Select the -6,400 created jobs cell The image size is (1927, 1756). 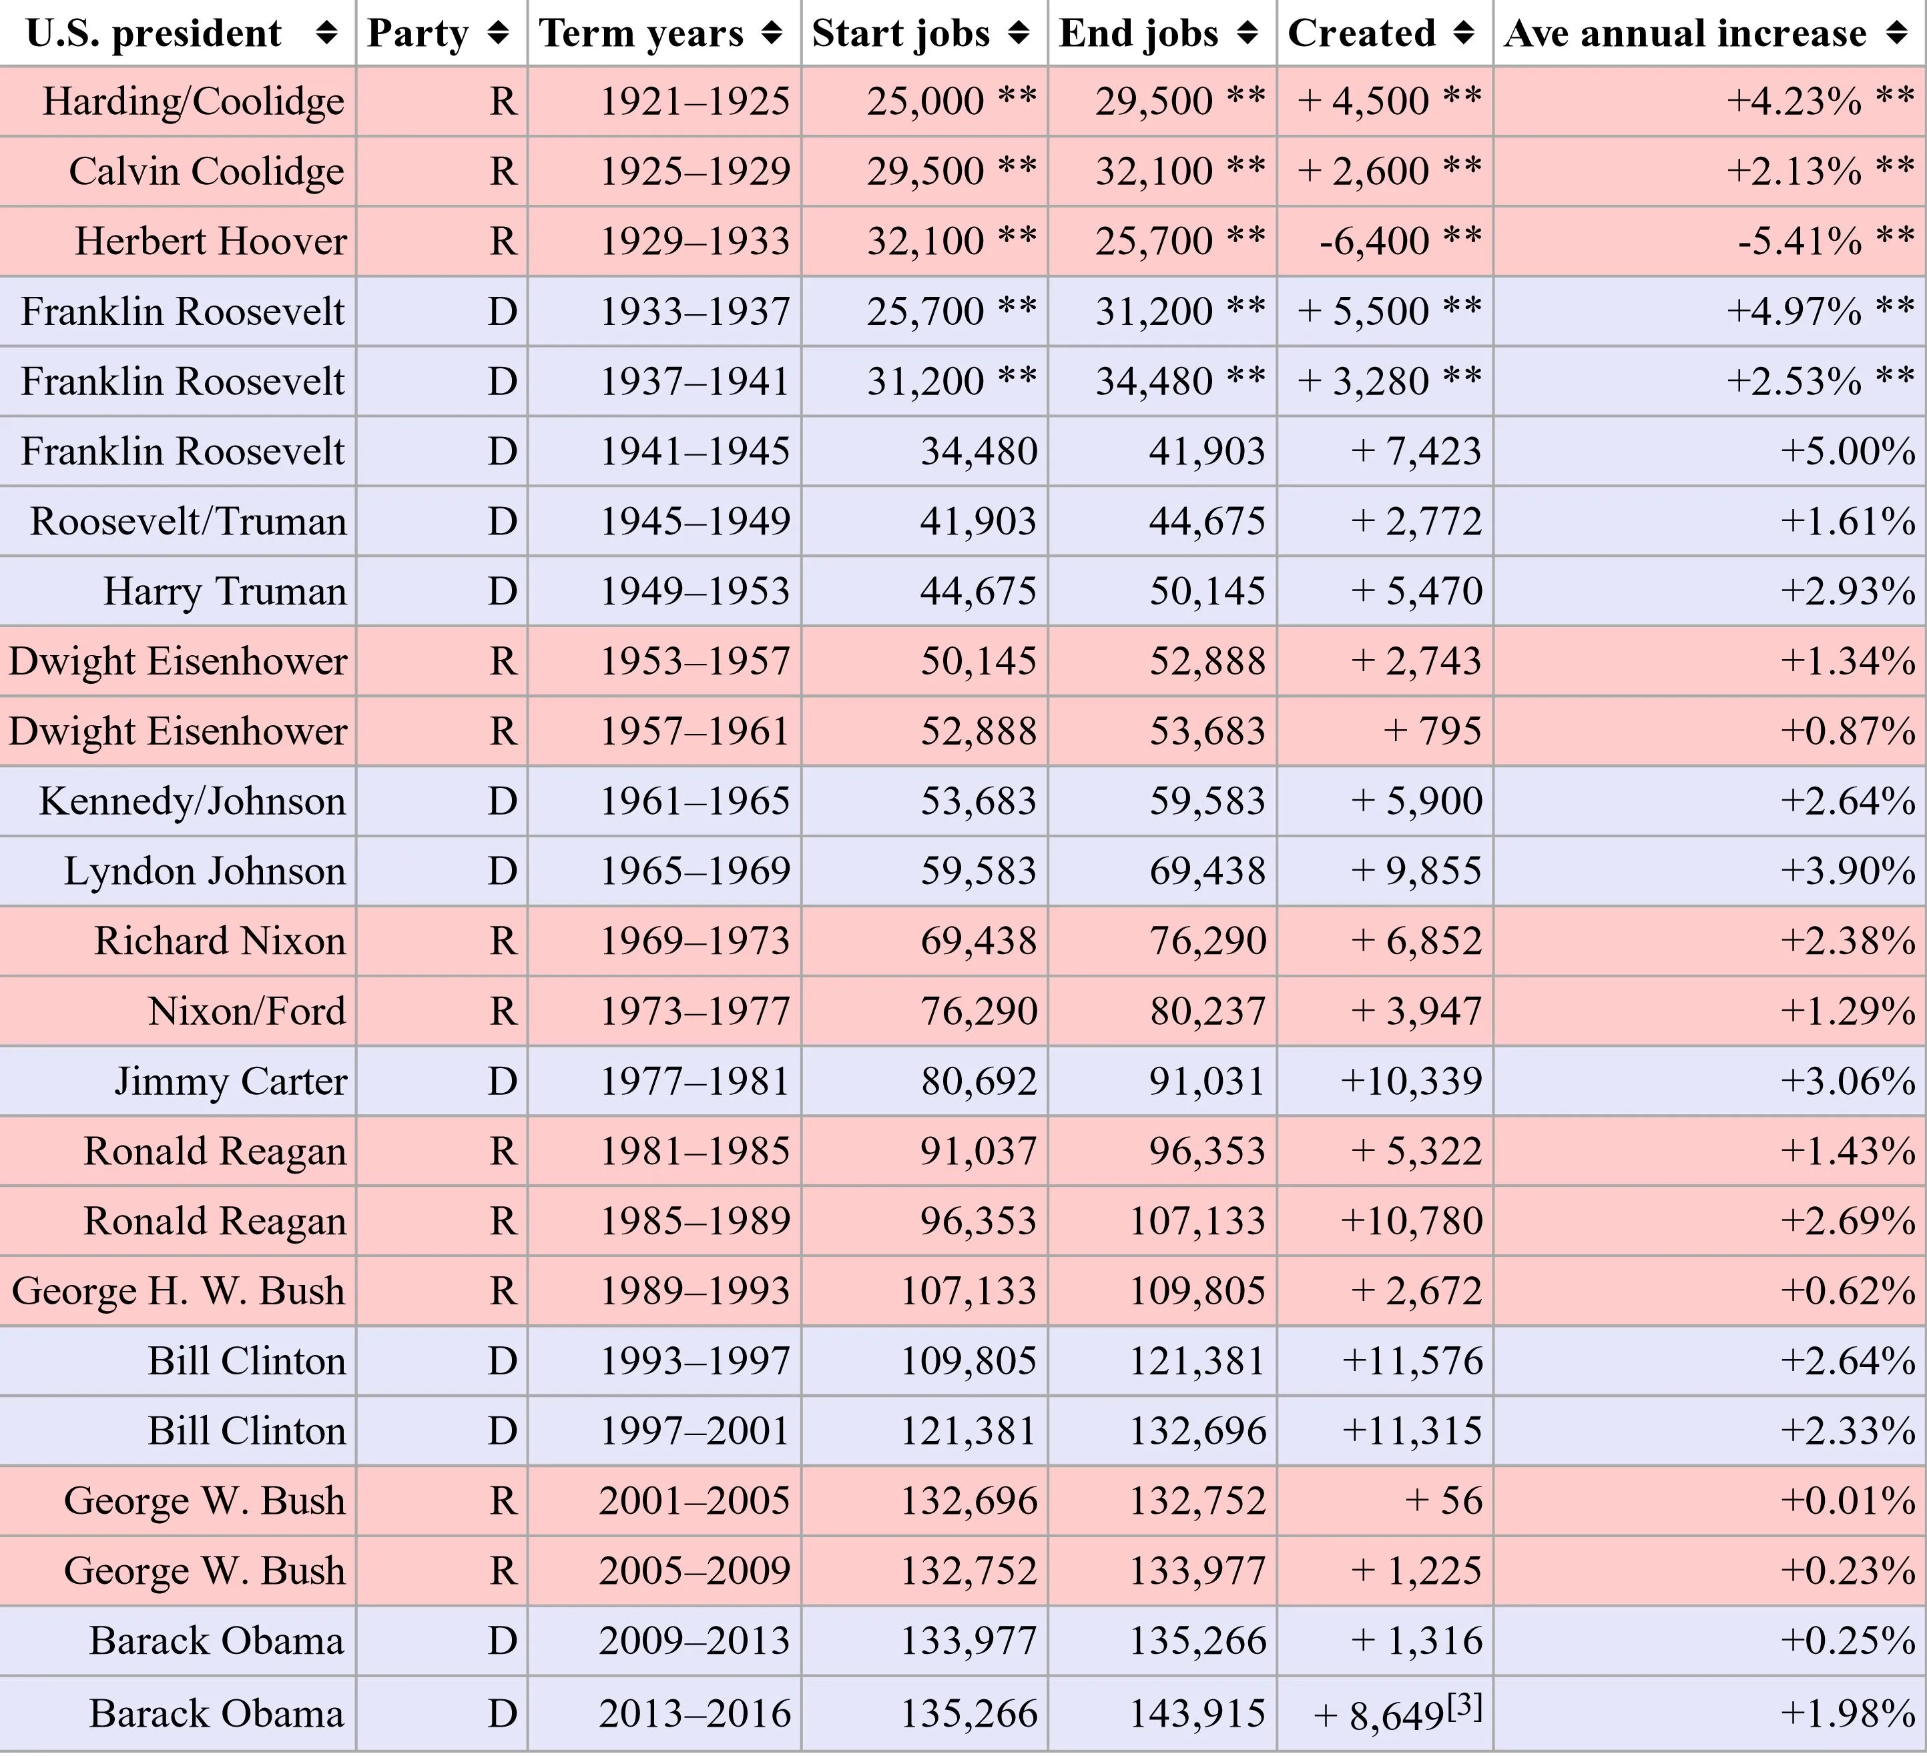pos(1374,242)
